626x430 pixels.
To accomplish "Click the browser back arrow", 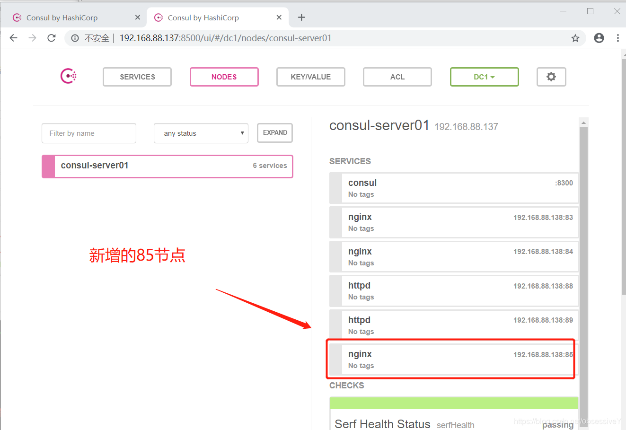I will pyautogui.click(x=14, y=38).
